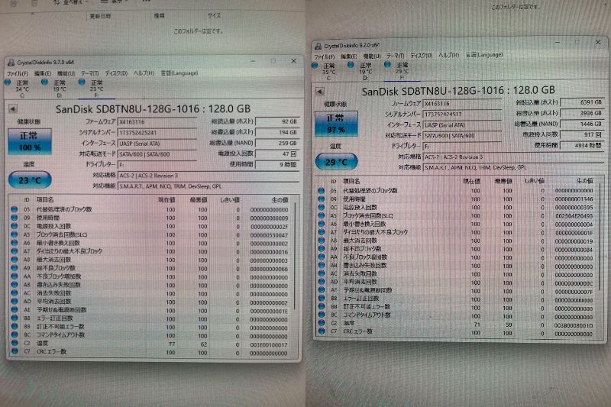Open ヘルプ(H) menu in left window

pyautogui.click(x=144, y=73)
